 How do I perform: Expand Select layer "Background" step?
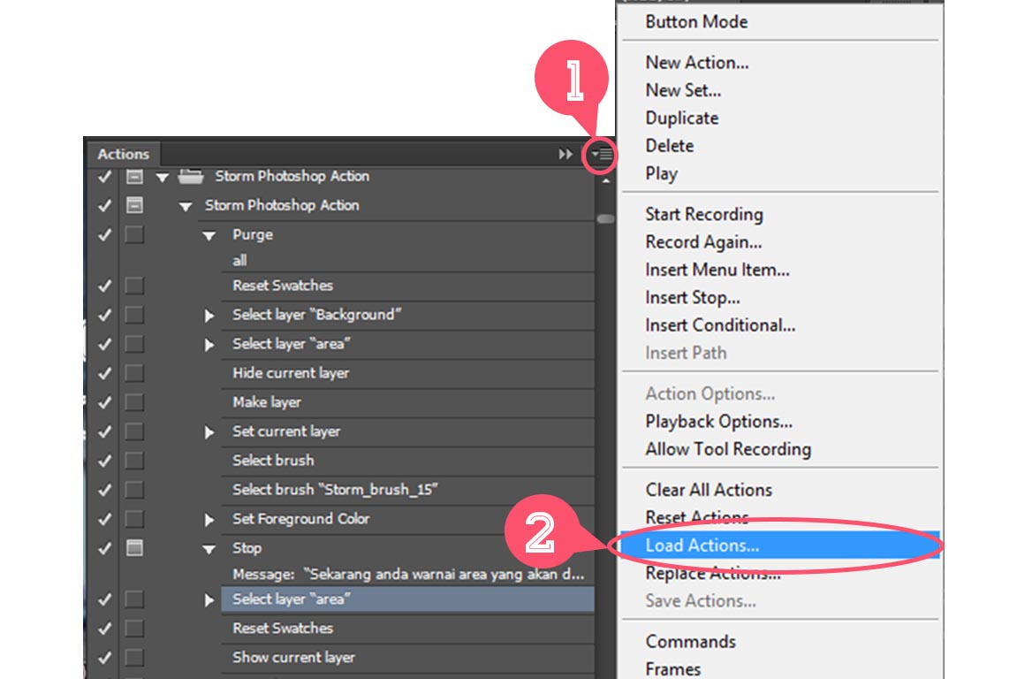pyautogui.click(x=209, y=316)
